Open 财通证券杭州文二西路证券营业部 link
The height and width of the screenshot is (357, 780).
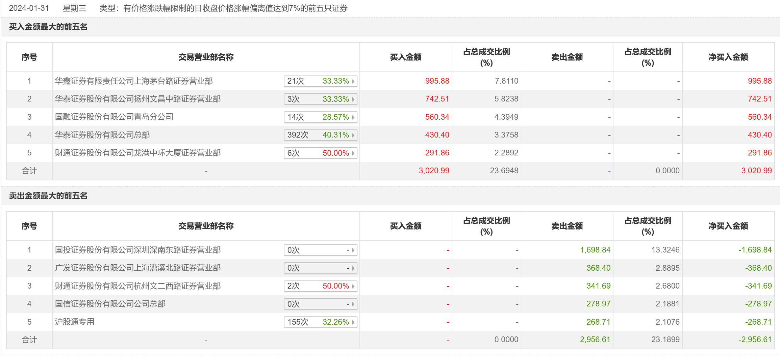tap(138, 286)
